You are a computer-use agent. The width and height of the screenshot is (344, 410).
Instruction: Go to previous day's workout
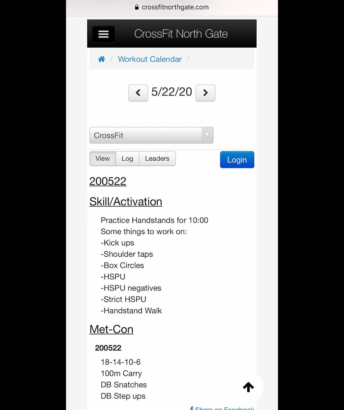[138, 93]
